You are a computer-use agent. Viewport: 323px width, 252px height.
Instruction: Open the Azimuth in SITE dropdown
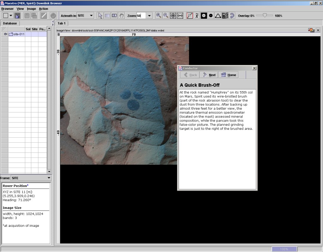pos(91,15)
